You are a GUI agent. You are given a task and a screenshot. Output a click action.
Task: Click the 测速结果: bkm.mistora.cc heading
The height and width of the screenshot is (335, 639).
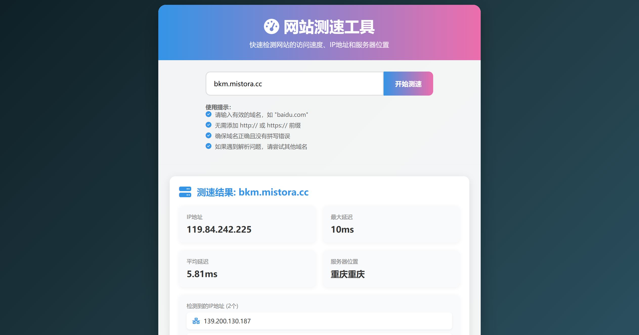[252, 192]
